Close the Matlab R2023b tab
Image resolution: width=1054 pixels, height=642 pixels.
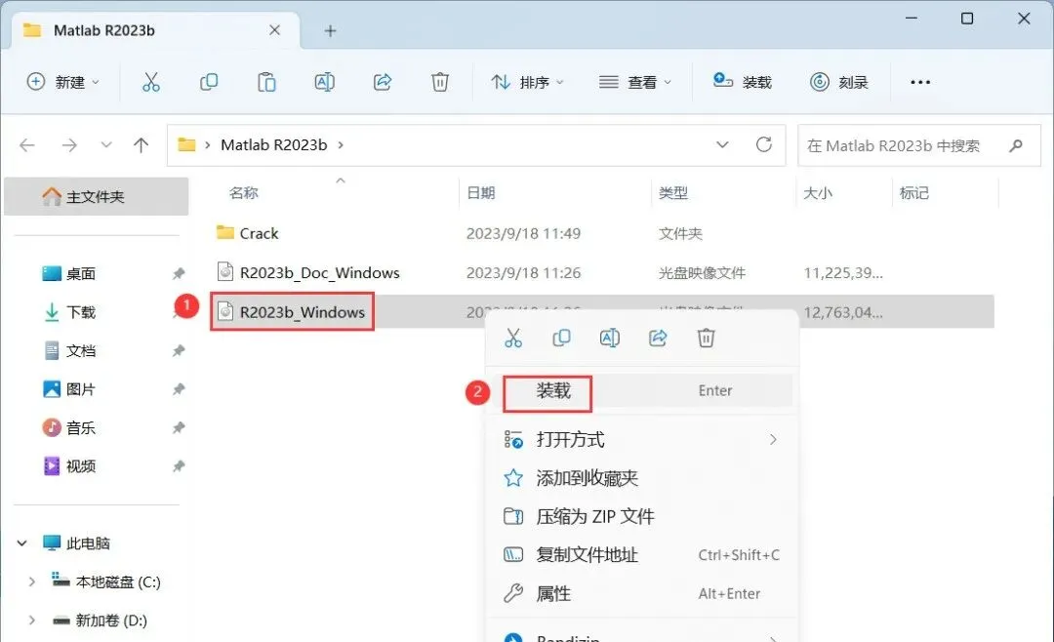274,30
